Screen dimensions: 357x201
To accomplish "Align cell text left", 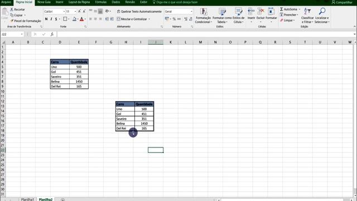I will (x=90, y=19).
